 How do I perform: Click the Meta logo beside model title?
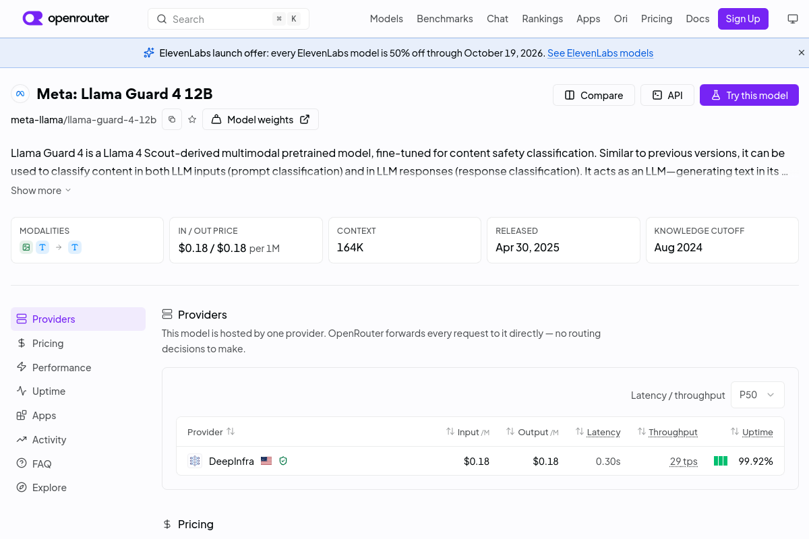tap(20, 94)
